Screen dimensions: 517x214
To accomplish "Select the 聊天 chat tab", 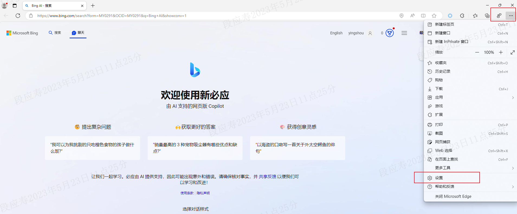I will coord(78,33).
